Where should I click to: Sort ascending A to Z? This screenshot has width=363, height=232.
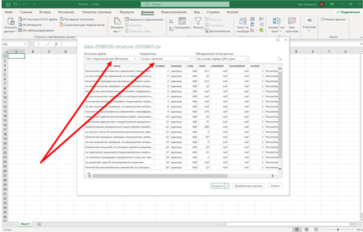pyautogui.click(x=171, y=21)
